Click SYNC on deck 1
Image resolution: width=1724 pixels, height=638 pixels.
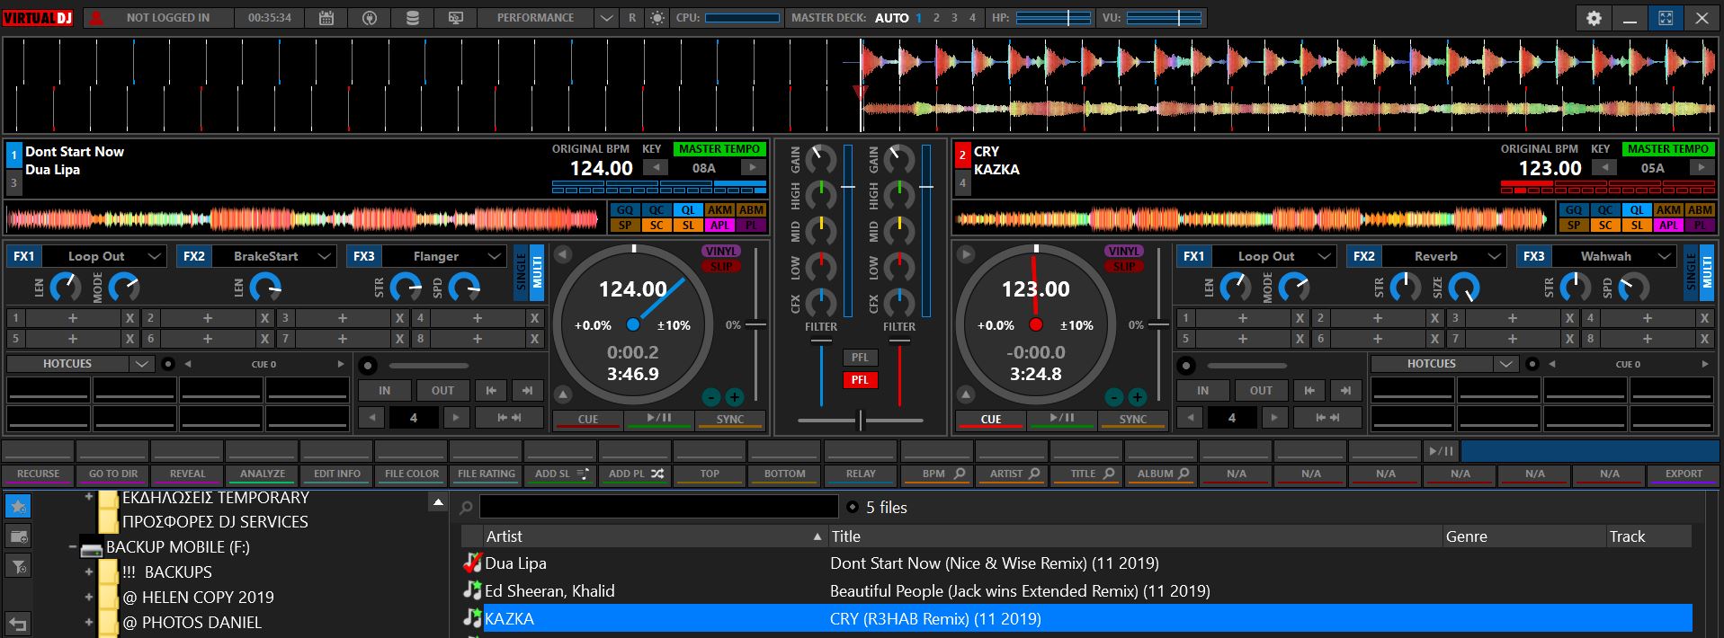point(730,419)
